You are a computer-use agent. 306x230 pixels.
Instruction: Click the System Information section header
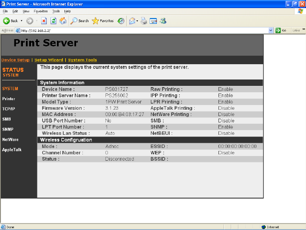pyautogui.click(x=150, y=82)
